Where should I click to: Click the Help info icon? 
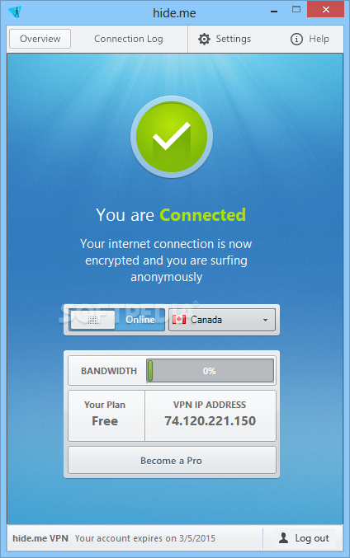click(296, 39)
